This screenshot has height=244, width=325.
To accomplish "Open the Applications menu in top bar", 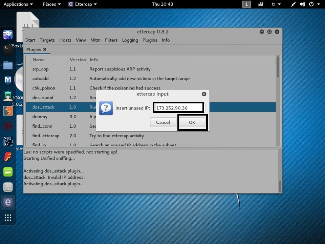I will (x=18, y=4).
